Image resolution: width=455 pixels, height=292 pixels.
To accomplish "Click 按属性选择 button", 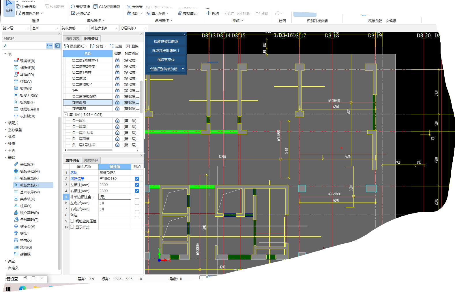I will [x=29, y=13].
